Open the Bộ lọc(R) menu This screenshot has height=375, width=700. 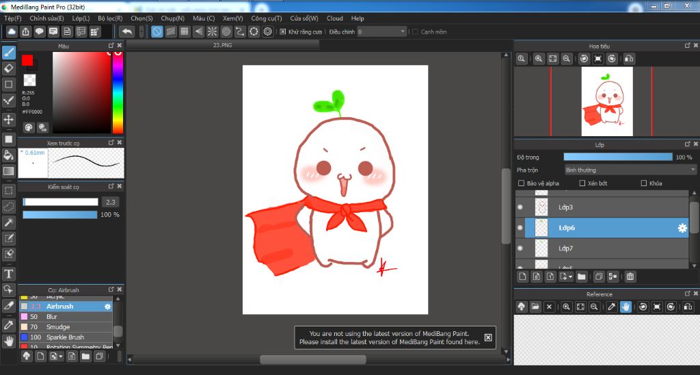click(x=110, y=18)
